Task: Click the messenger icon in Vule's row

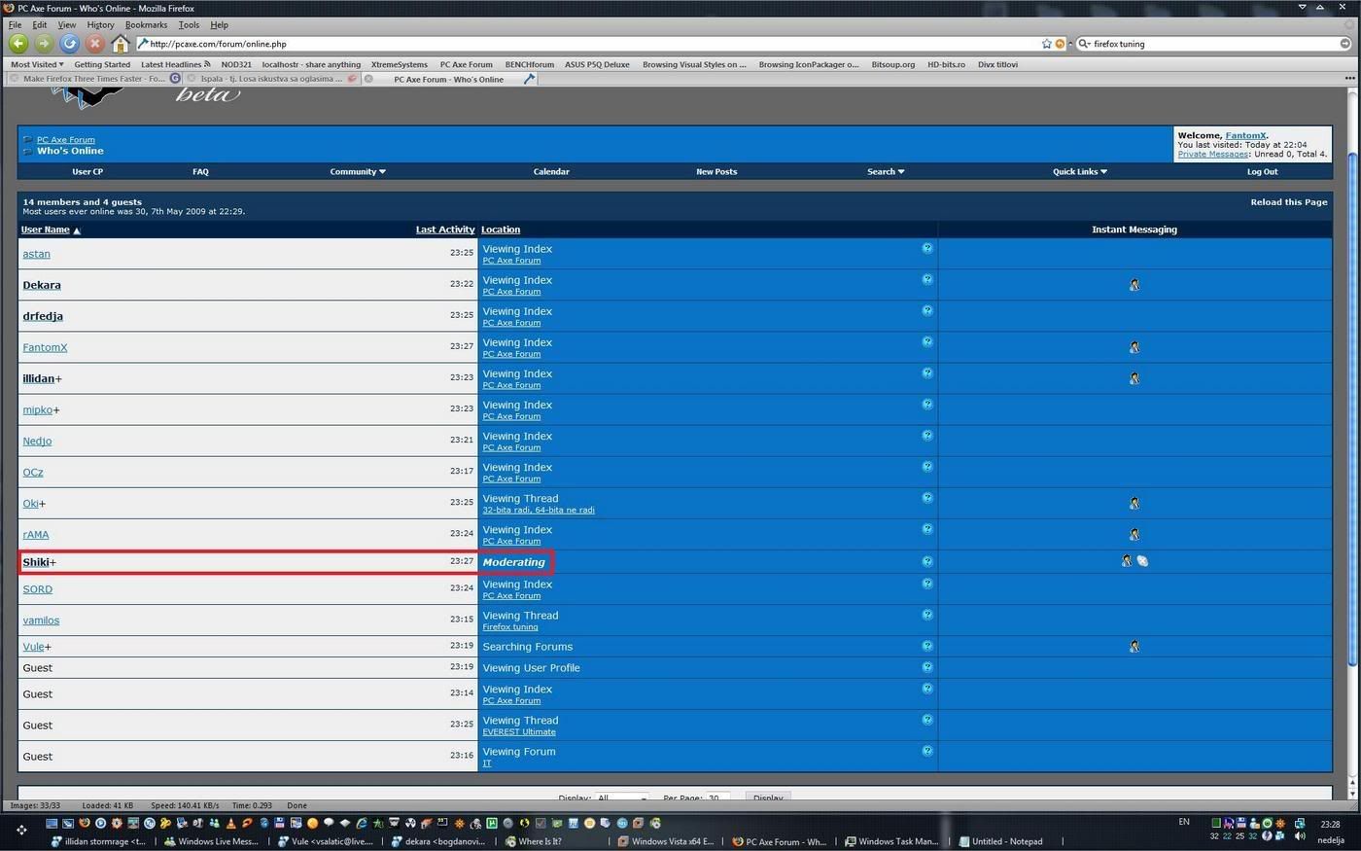Action: pos(1134,646)
